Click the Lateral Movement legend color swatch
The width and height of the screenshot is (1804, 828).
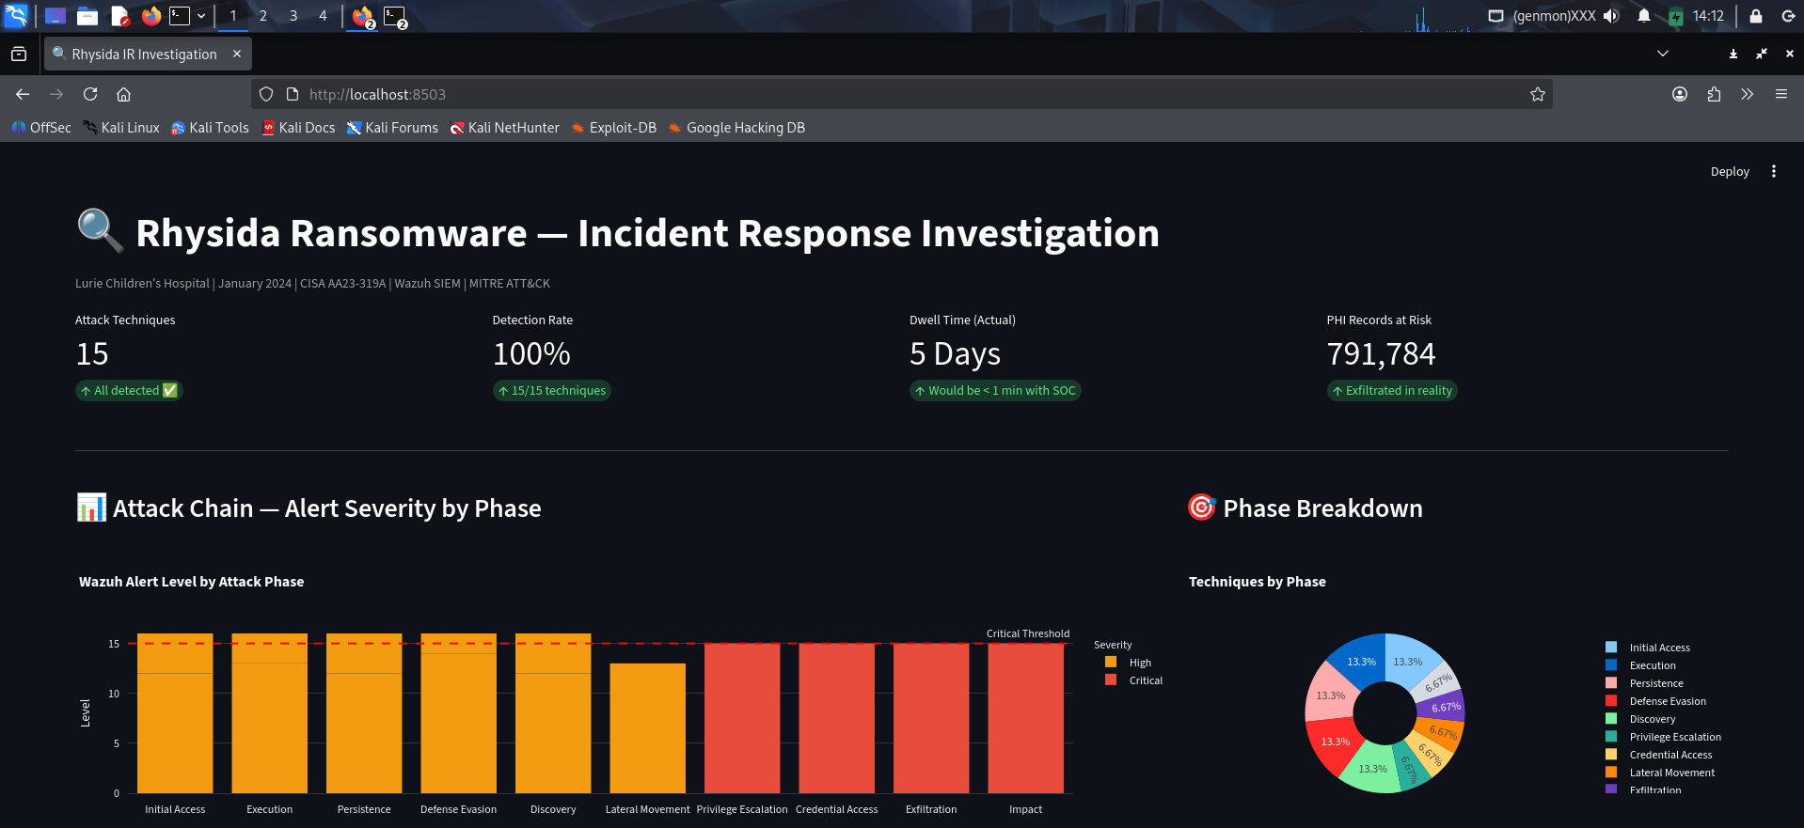[x=1611, y=773]
